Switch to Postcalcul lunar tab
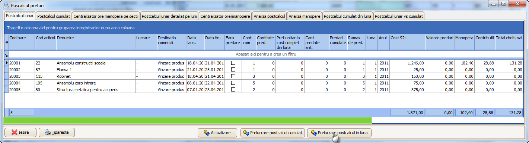529x143 pixels. (x=20, y=16)
